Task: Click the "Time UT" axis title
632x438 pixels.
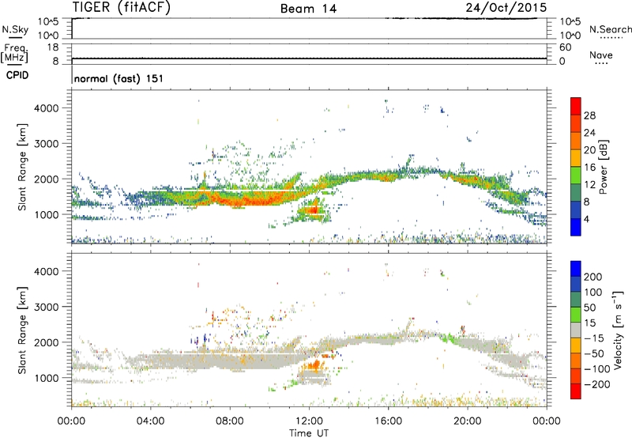Action: point(309,432)
